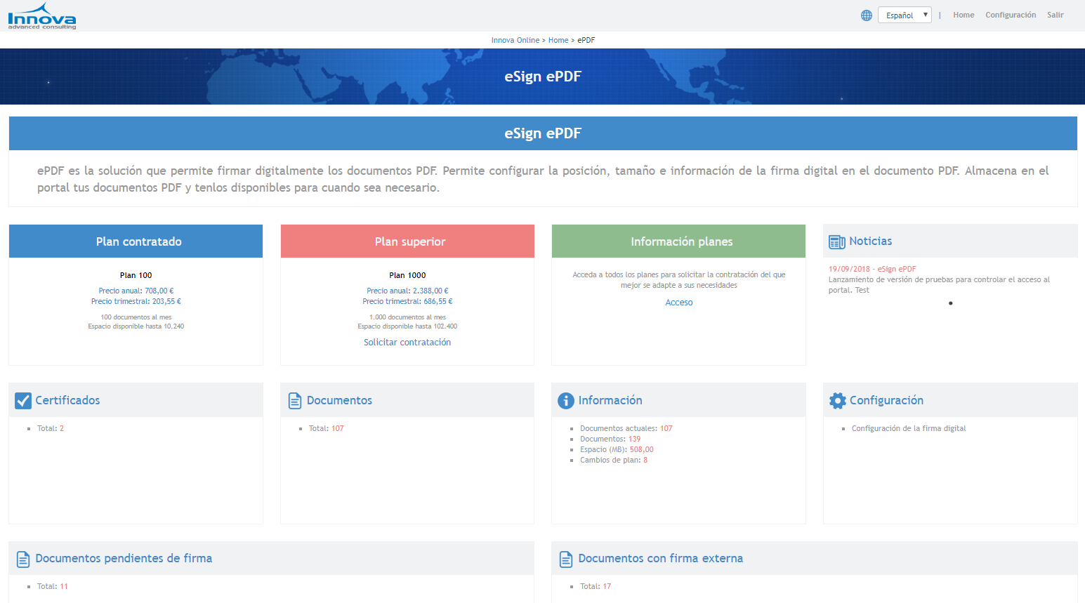Click the Solicitar contratación link
The height and width of the screenshot is (603, 1085).
407,343
